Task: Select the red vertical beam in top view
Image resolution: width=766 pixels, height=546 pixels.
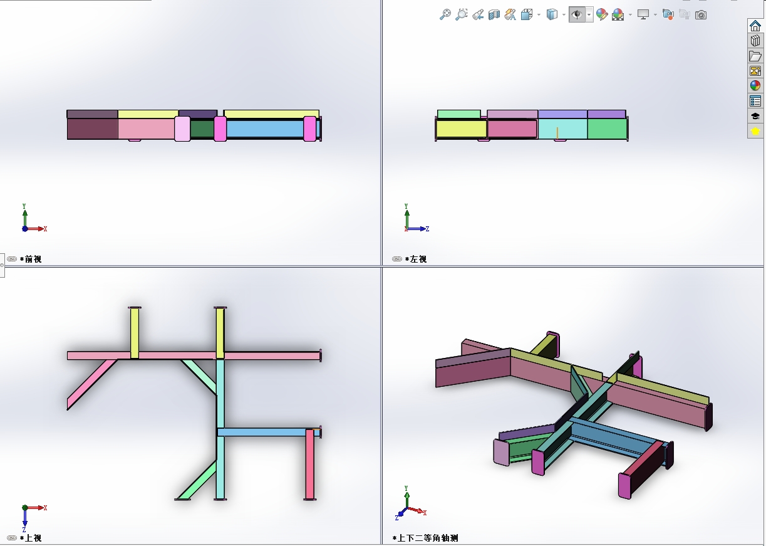Action: click(309, 464)
